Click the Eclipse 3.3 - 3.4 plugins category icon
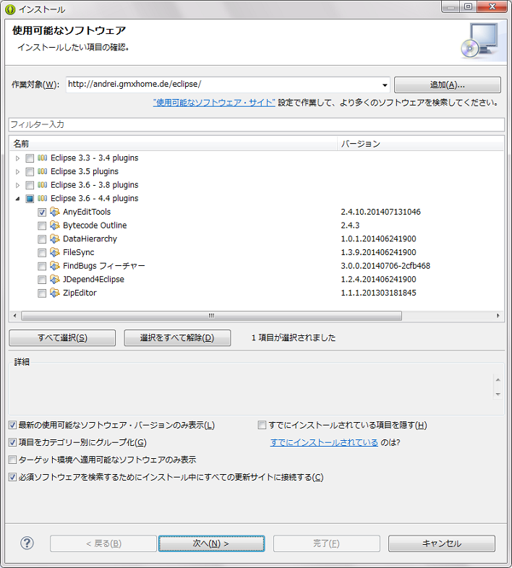Viewport: 512px width, 568px height. pos(43,158)
